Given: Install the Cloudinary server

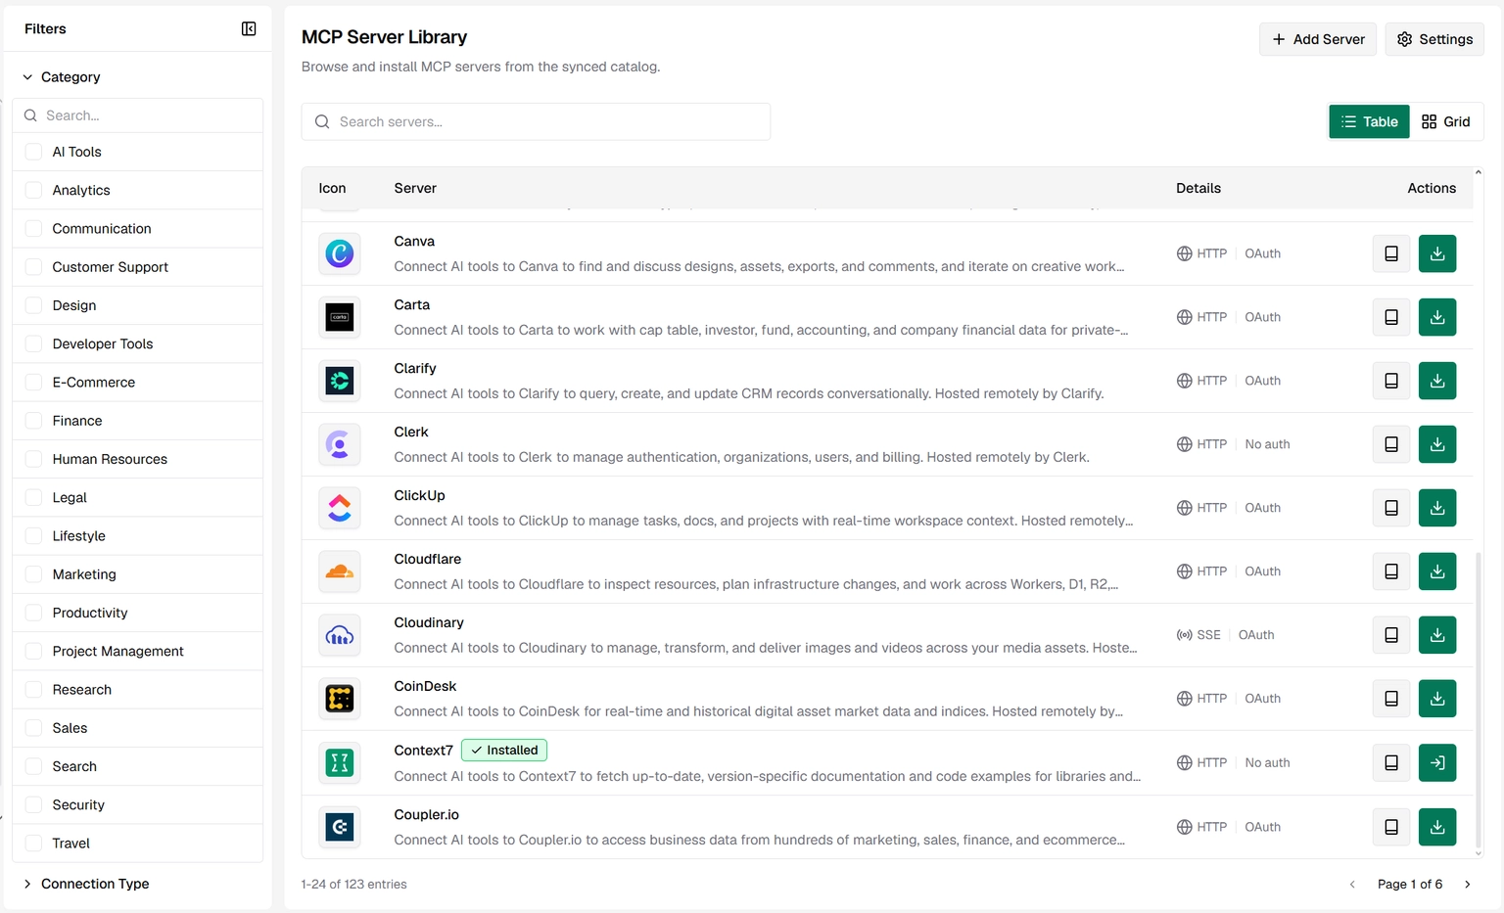Looking at the screenshot, I should pyautogui.click(x=1436, y=635).
